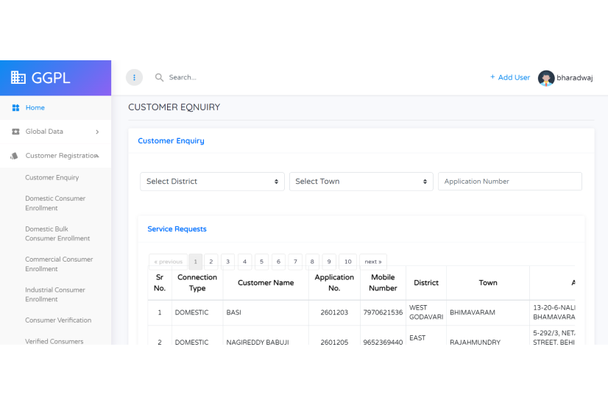Viewport: 608px width, 405px height.
Task: Click the Town column header
Action: pos(488,283)
